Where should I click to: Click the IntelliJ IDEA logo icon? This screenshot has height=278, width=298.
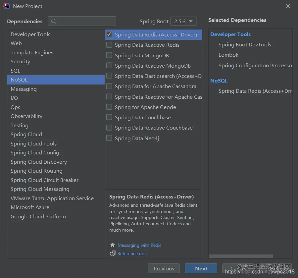[x=7, y=6]
